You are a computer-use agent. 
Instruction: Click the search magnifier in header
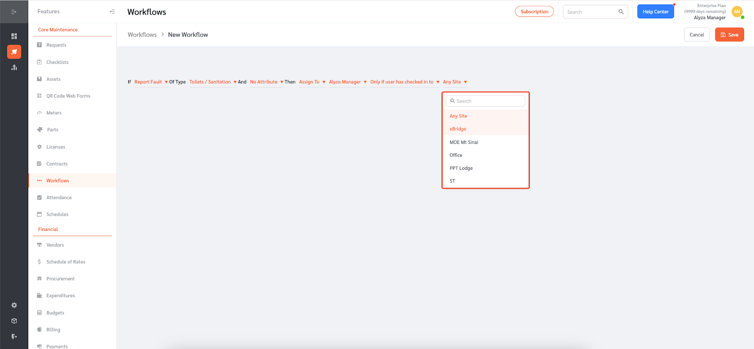[621, 12]
